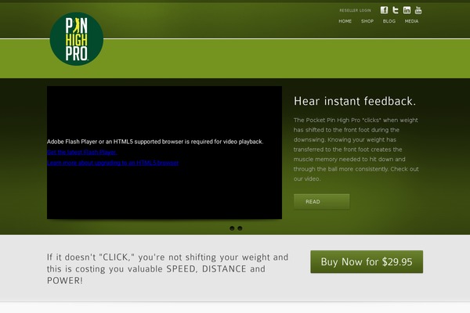Open the Twitter profile icon
Viewport: 470px width, 313px height.
point(396,10)
